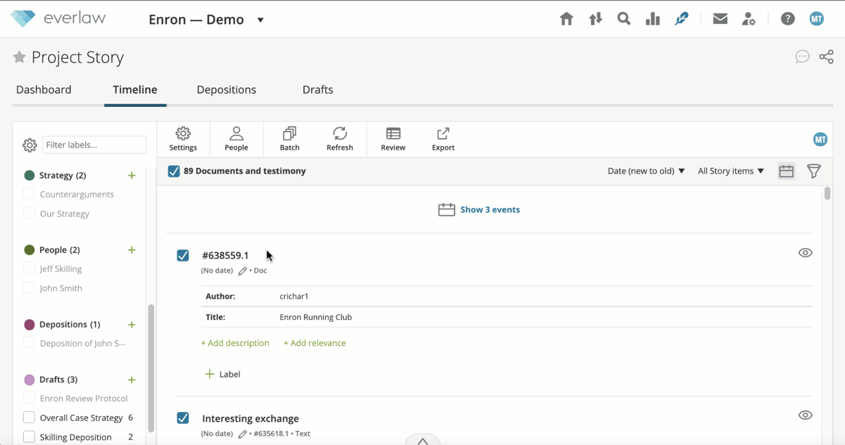Open the analytics bar chart icon

(x=653, y=19)
